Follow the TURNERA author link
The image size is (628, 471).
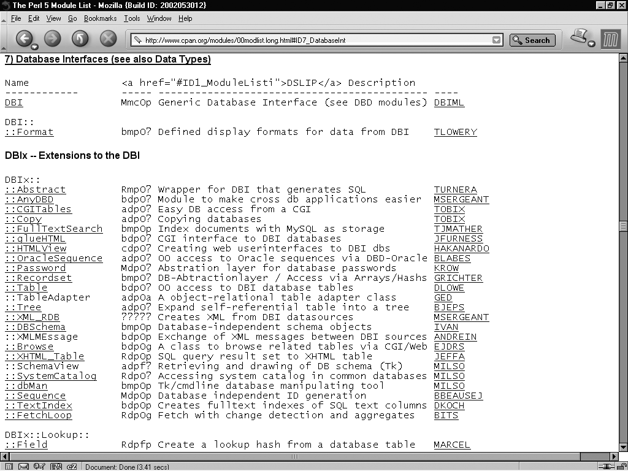[x=456, y=190]
